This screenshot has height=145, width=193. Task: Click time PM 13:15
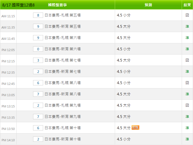click(8, 106)
